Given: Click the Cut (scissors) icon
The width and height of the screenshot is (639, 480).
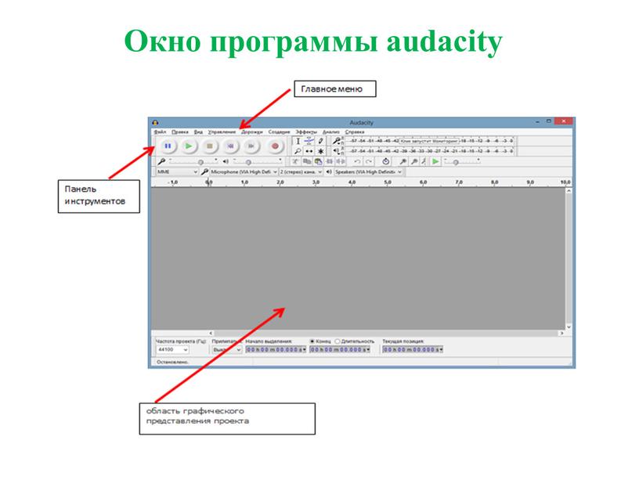Looking at the screenshot, I should 294,161.
